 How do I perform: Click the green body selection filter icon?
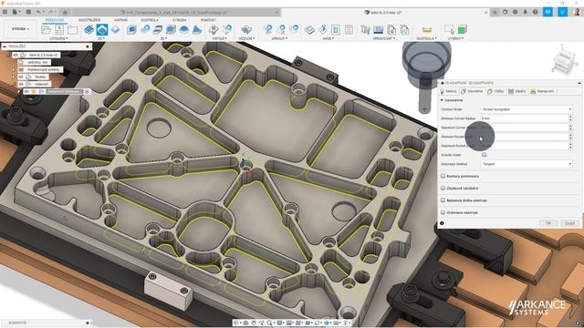tap(463, 29)
